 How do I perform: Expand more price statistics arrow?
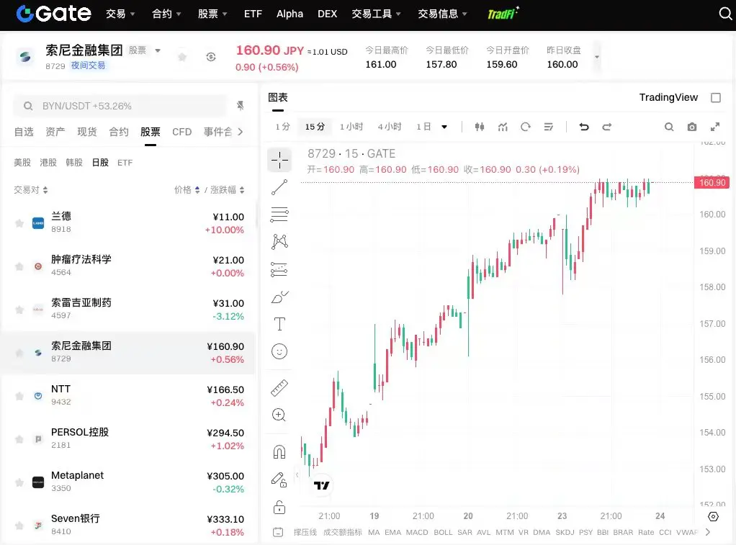[x=596, y=58]
